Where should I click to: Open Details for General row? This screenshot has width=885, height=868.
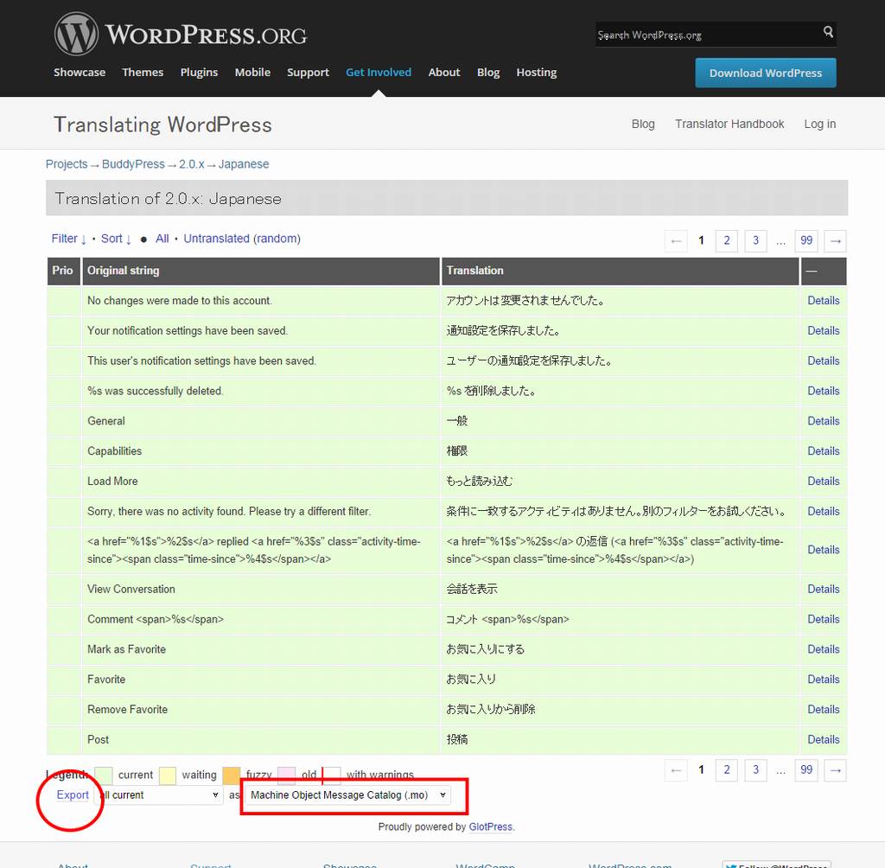pyautogui.click(x=823, y=421)
